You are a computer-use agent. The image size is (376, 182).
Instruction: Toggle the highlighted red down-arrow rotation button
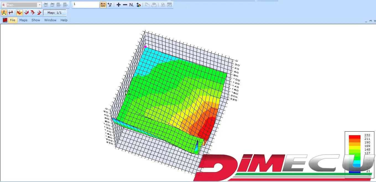click(x=19, y=12)
